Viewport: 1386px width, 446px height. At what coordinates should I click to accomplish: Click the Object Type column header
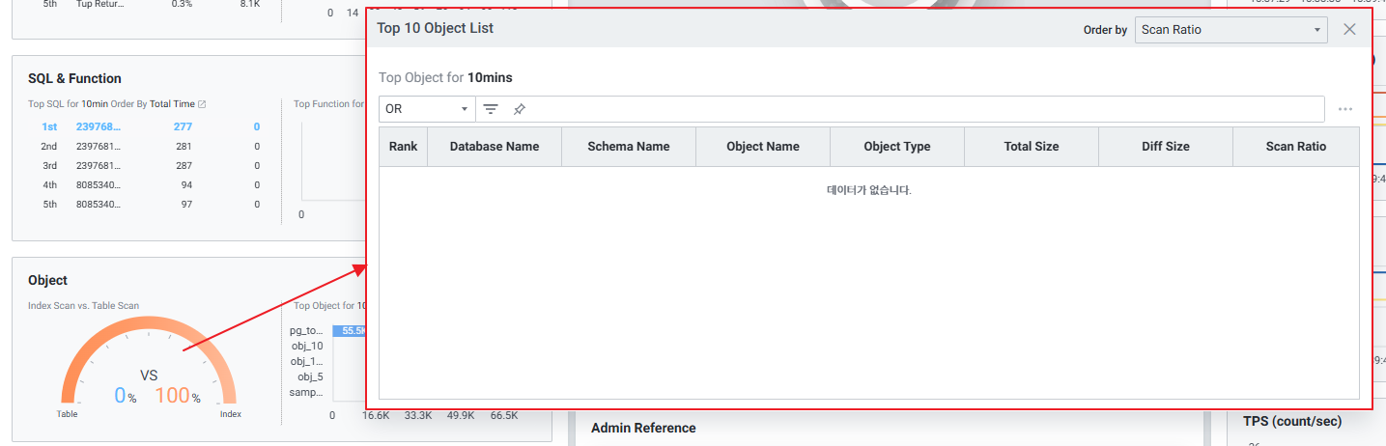click(896, 147)
